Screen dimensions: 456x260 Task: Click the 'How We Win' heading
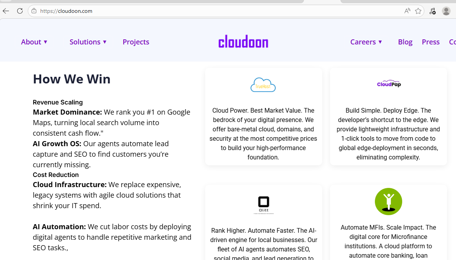pyautogui.click(x=71, y=79)
